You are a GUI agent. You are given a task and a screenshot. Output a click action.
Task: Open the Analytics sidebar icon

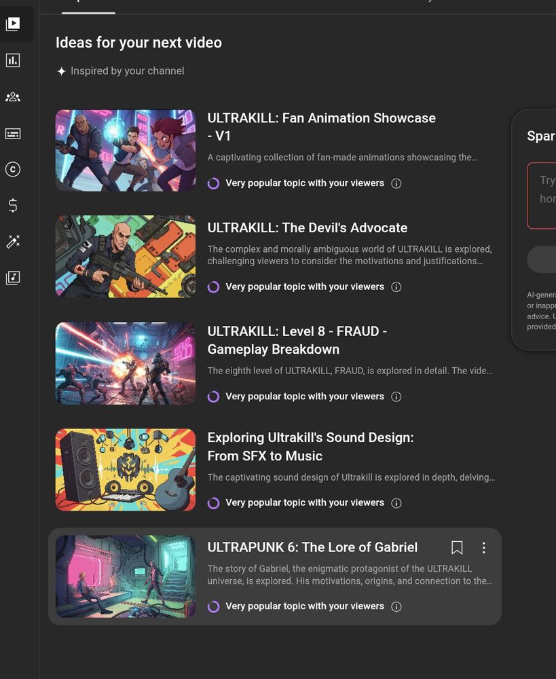pyautogui.click(x=13, y=60)
